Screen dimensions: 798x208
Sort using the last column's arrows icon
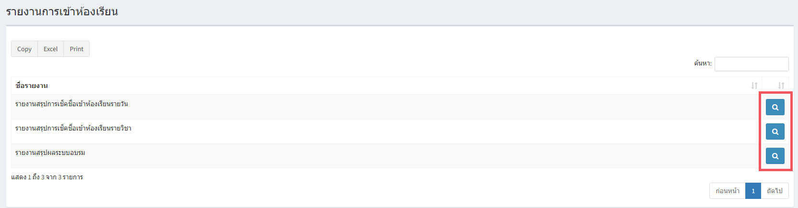pos(781,86)
